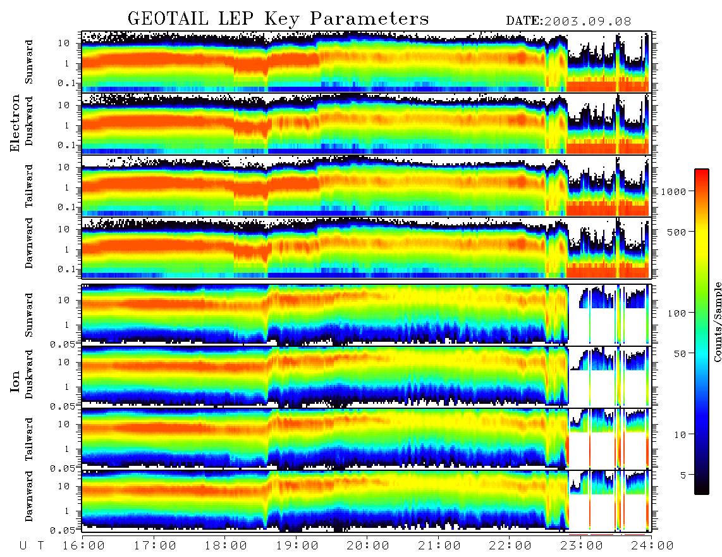Click the Ion Sunward spectrogram panel
This screenshot has width=722, height=557.
(x=367, y=315)
